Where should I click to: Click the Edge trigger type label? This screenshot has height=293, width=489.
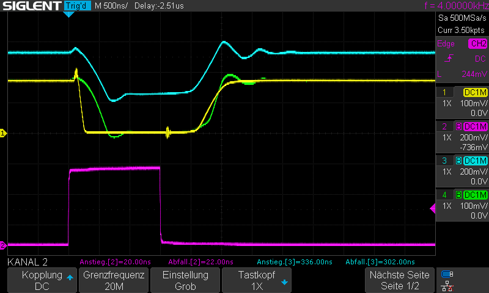click(446, 44)
